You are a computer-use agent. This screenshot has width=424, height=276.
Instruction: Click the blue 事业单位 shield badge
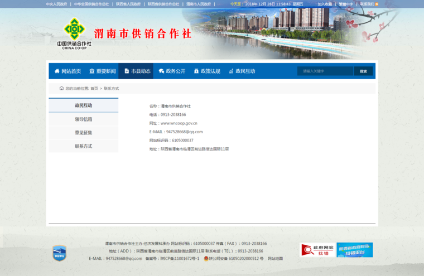(x=60, y=253)
